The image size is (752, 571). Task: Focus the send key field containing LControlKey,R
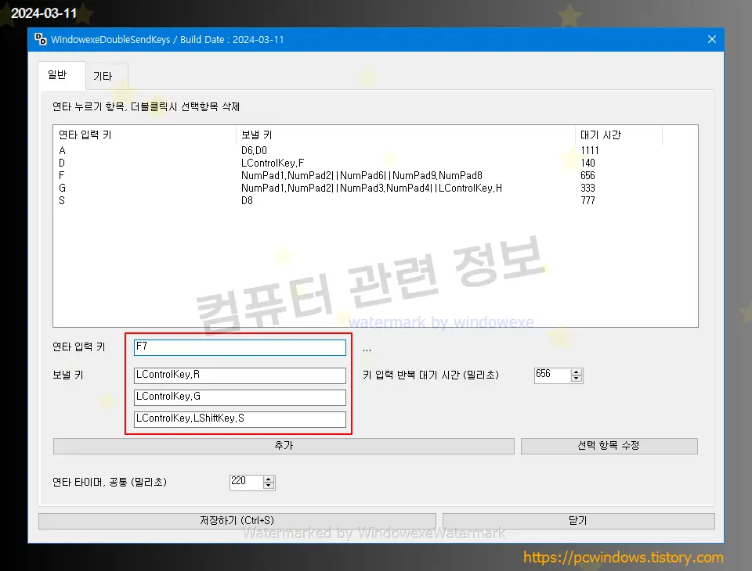(240, 375)
